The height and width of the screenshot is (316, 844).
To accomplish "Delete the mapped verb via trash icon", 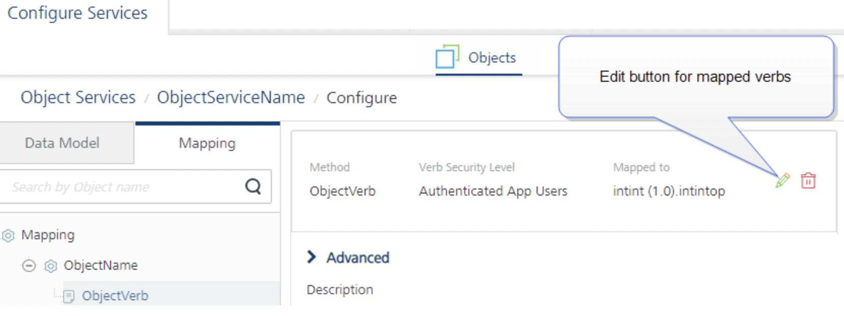I will [808, 180].
